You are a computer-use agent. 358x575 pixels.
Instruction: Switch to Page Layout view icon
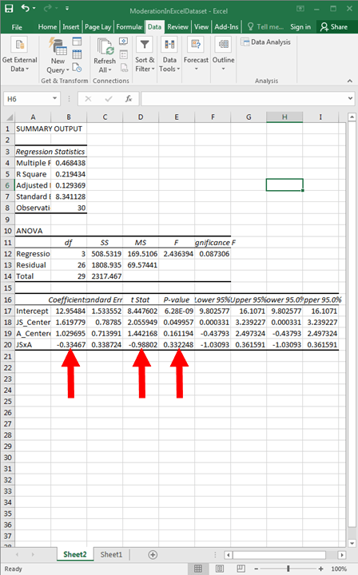tap(220, 569)
